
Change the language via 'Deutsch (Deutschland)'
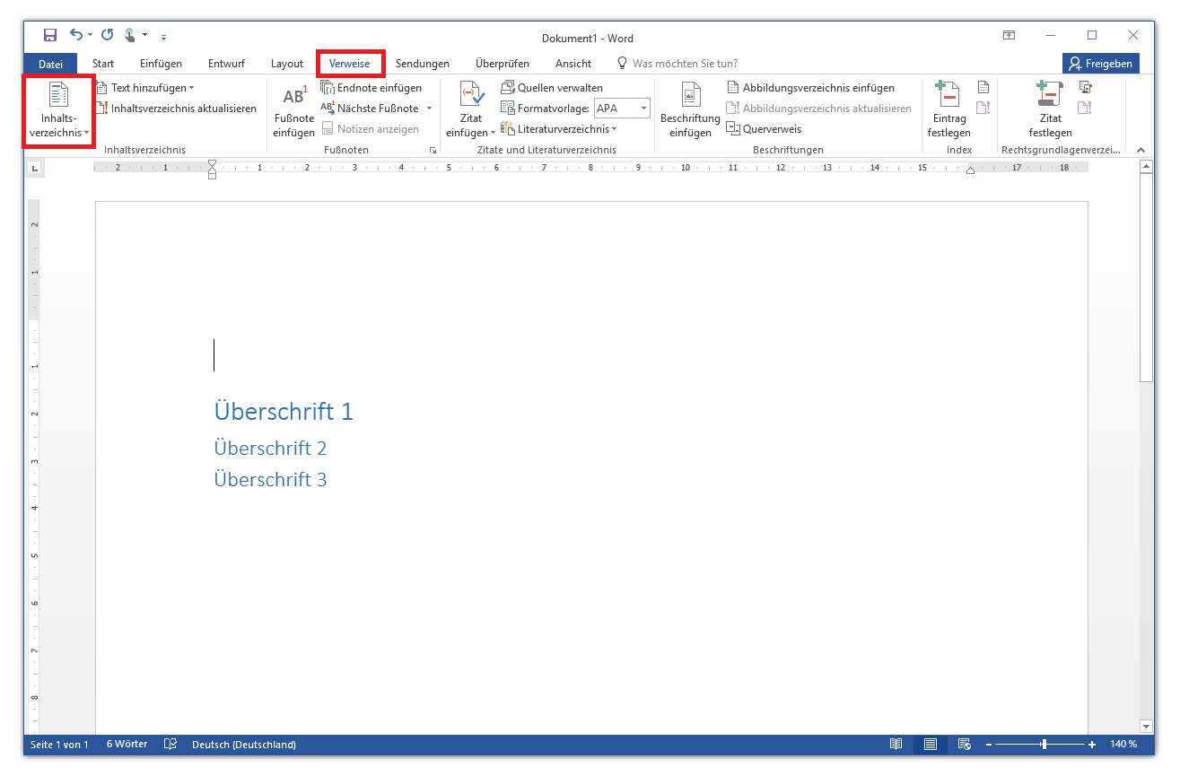(x=244, y=745)
